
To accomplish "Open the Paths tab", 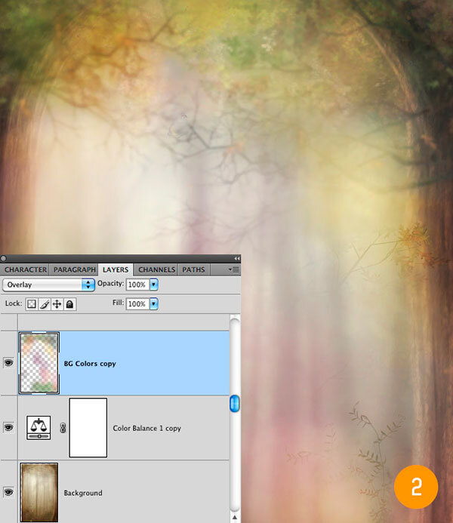I will point(193,269).
